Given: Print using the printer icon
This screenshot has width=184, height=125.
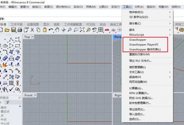Looking at the screenshot, I should [20, 30].
